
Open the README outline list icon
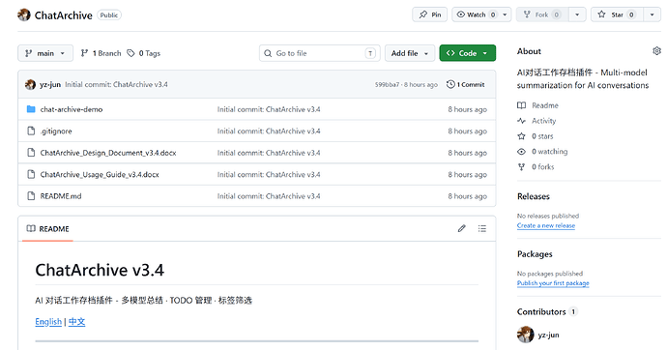tap(482, 228)
